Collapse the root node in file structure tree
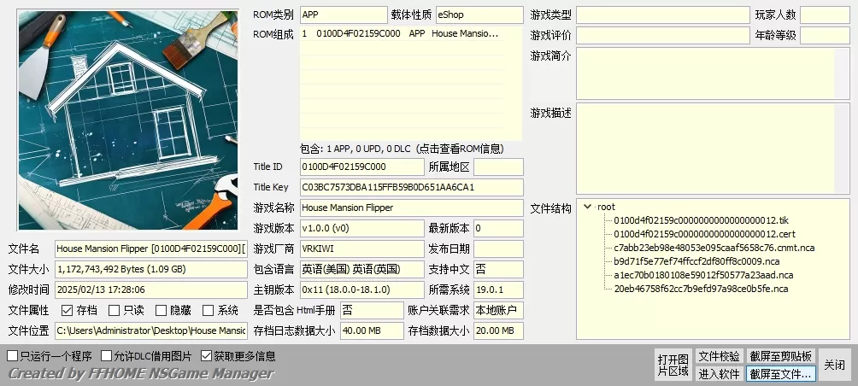The width and height of the screenshot is (858, 386). tap(587, 207)
